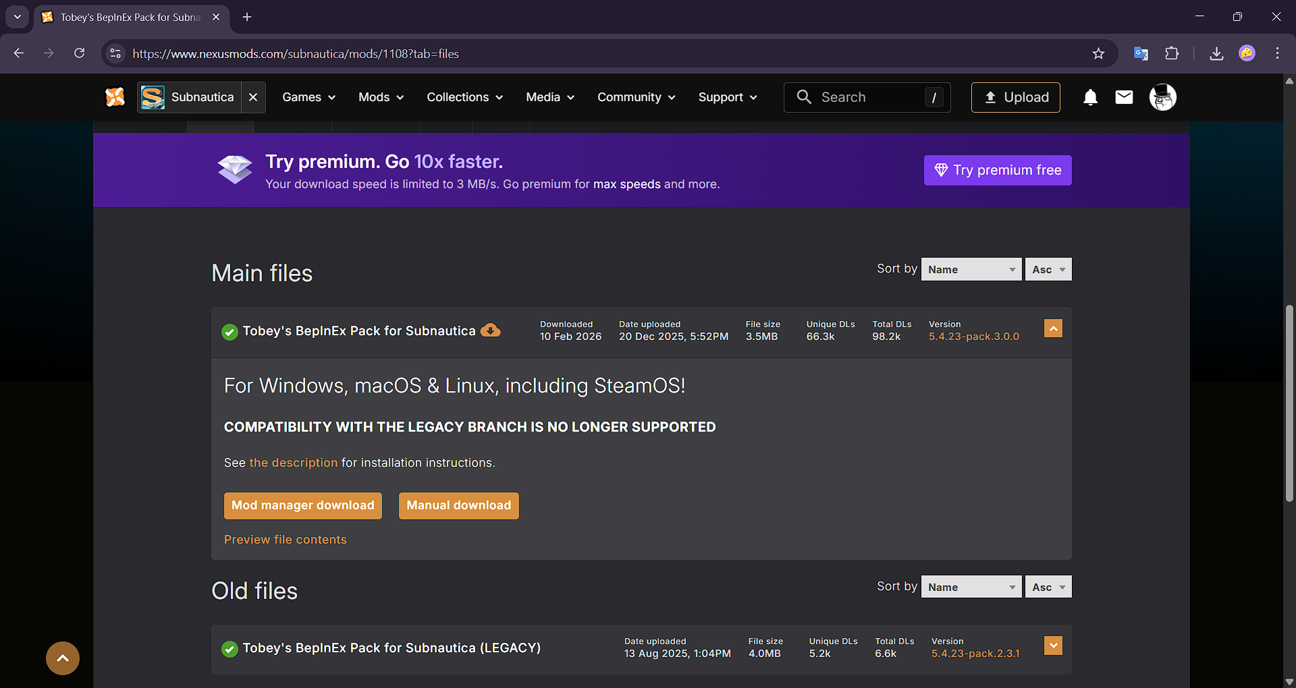Click the version 5.4.23-pack.3.0.0 link

tap(974, 337)
